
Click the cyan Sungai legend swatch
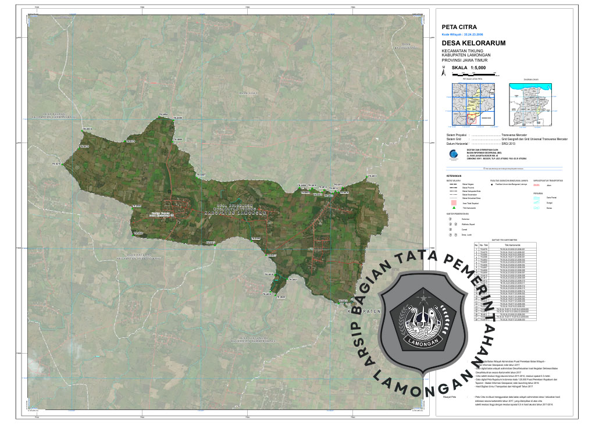click(536, 203)
